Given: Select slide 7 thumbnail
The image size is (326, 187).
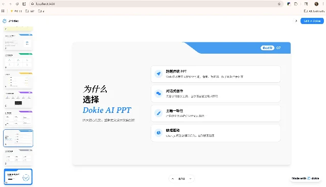Looking at the screenshot, I should click(18, 119).
